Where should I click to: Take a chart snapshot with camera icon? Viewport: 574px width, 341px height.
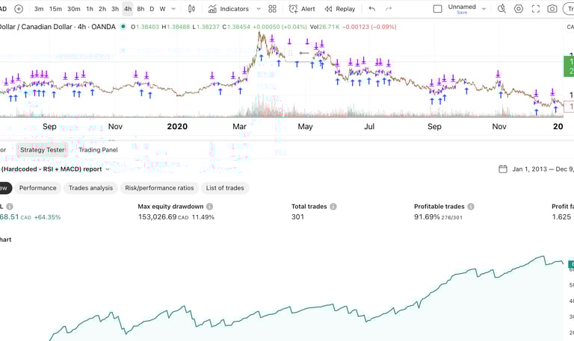click(552, 9)
